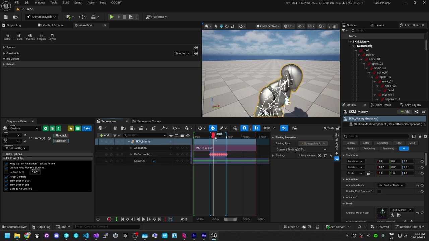Uncheck Reset Controls
Screen dimensions: 429x241
point(6,177)
